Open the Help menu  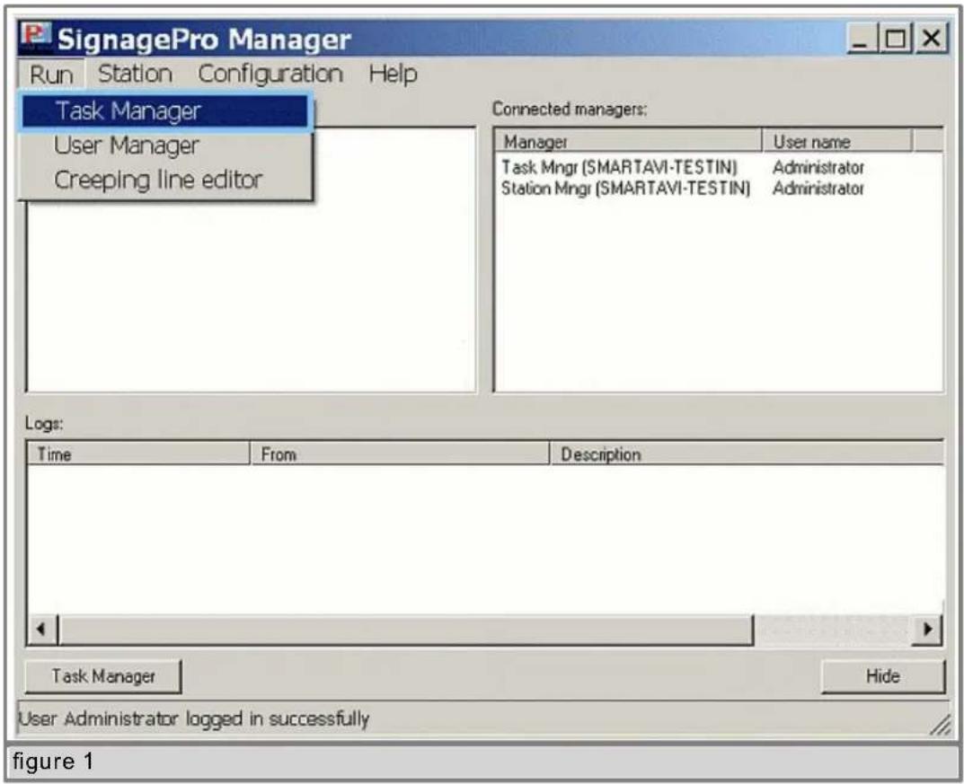tap(393, 74)
